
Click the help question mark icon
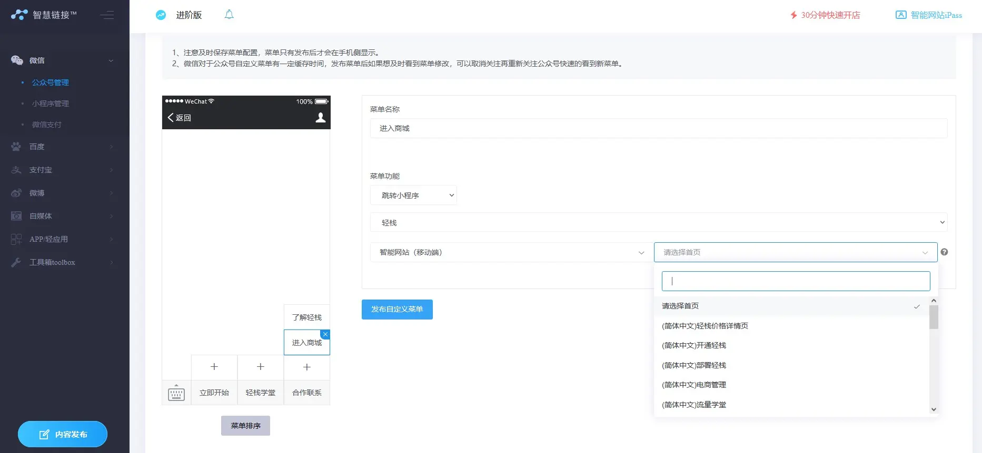click(x=944, y=252)
